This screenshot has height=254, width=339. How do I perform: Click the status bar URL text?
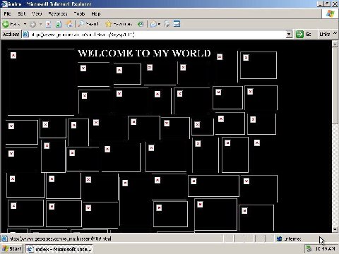point(60,238)
